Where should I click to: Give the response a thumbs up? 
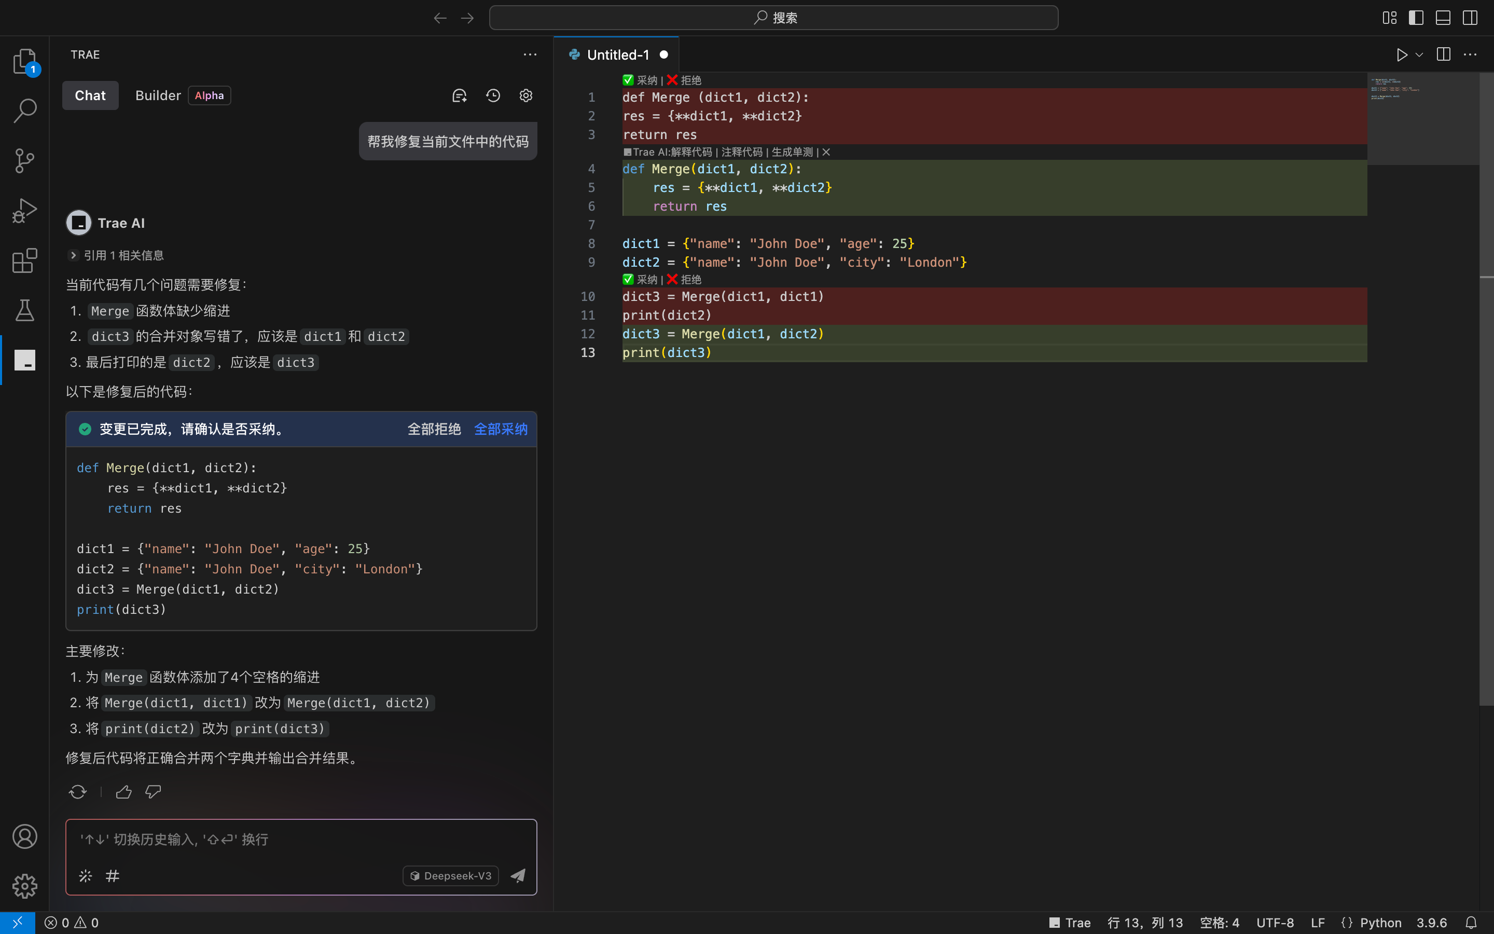[123, 791]
